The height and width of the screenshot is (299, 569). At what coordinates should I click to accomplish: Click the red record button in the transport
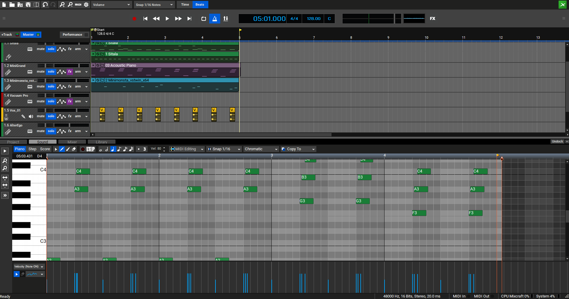coord(134,19)
